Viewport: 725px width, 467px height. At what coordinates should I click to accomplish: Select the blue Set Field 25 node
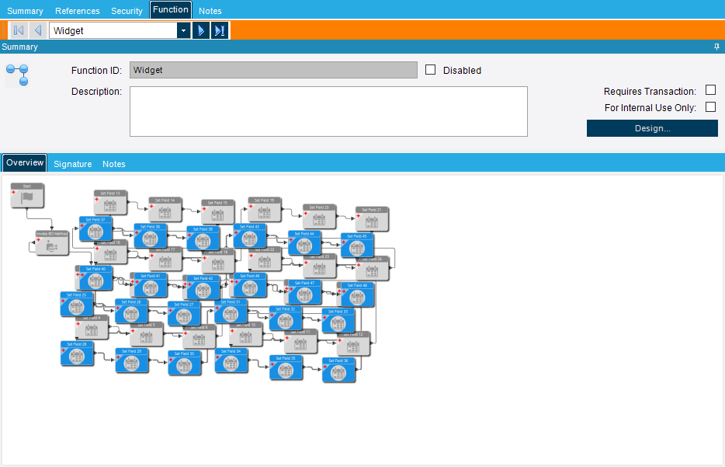click(x=76, y=304)
